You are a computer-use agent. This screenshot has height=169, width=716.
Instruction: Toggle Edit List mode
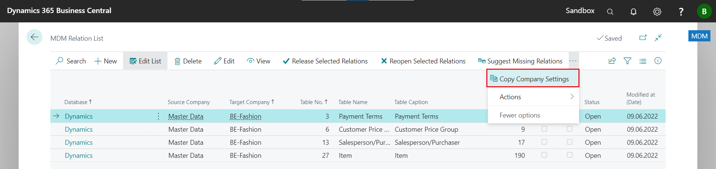(145, 61)
